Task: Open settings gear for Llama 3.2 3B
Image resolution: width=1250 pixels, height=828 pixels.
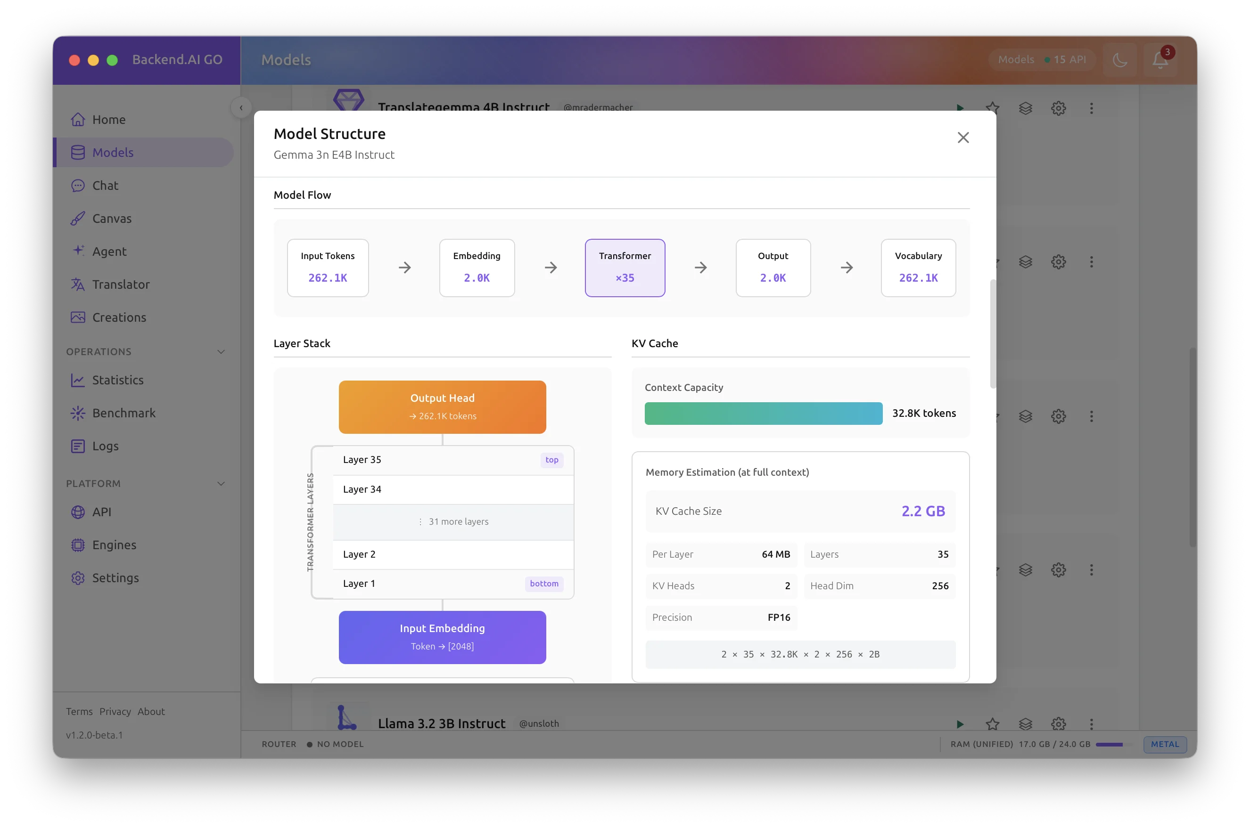Action: [x=1058, y=724]
